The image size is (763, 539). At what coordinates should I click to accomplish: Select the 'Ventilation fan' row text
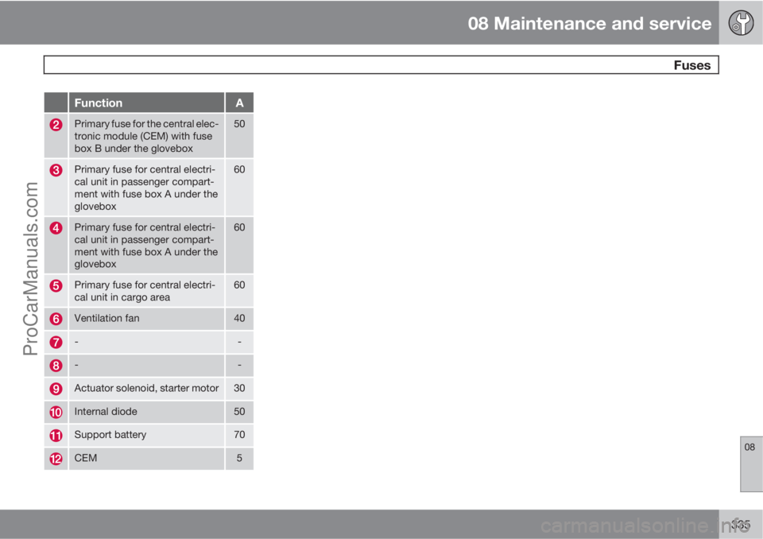pyautogui.click(x=107, y=319)
